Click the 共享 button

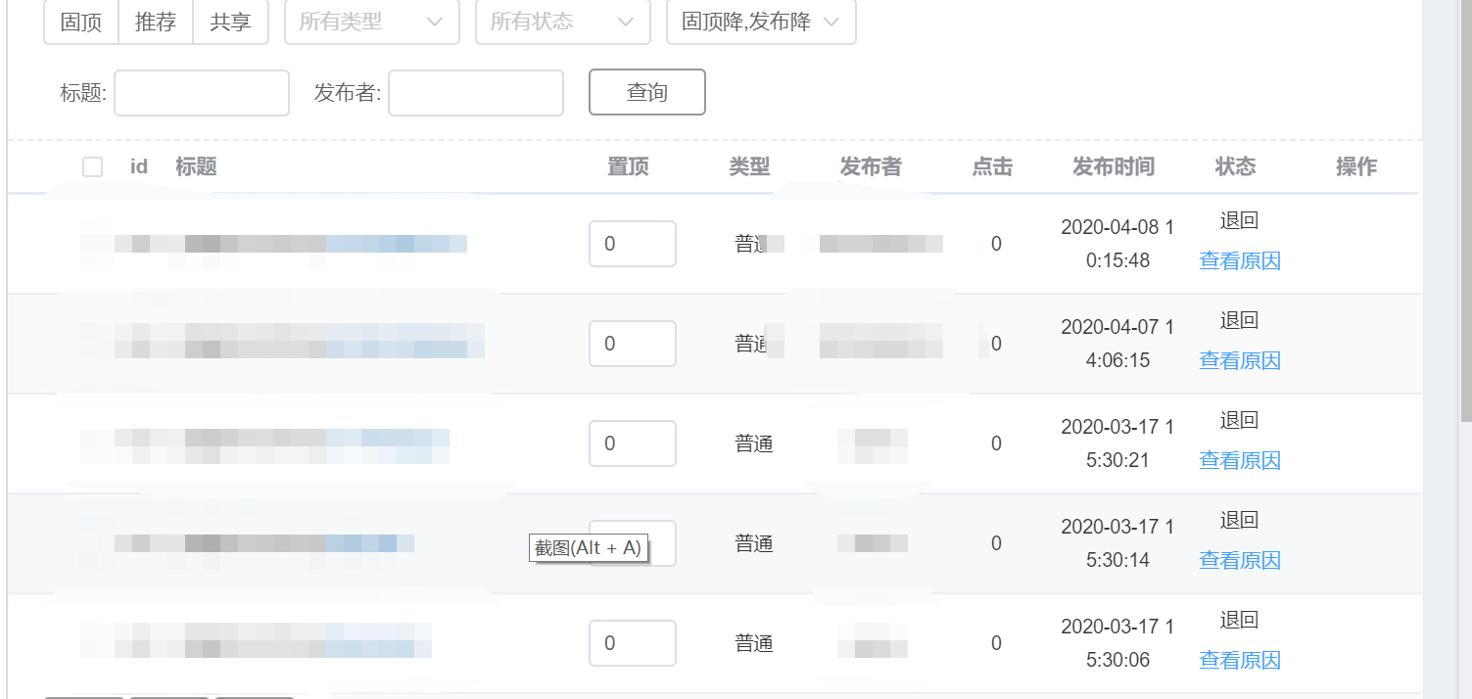pyautogui.click(x=230, y=22)
